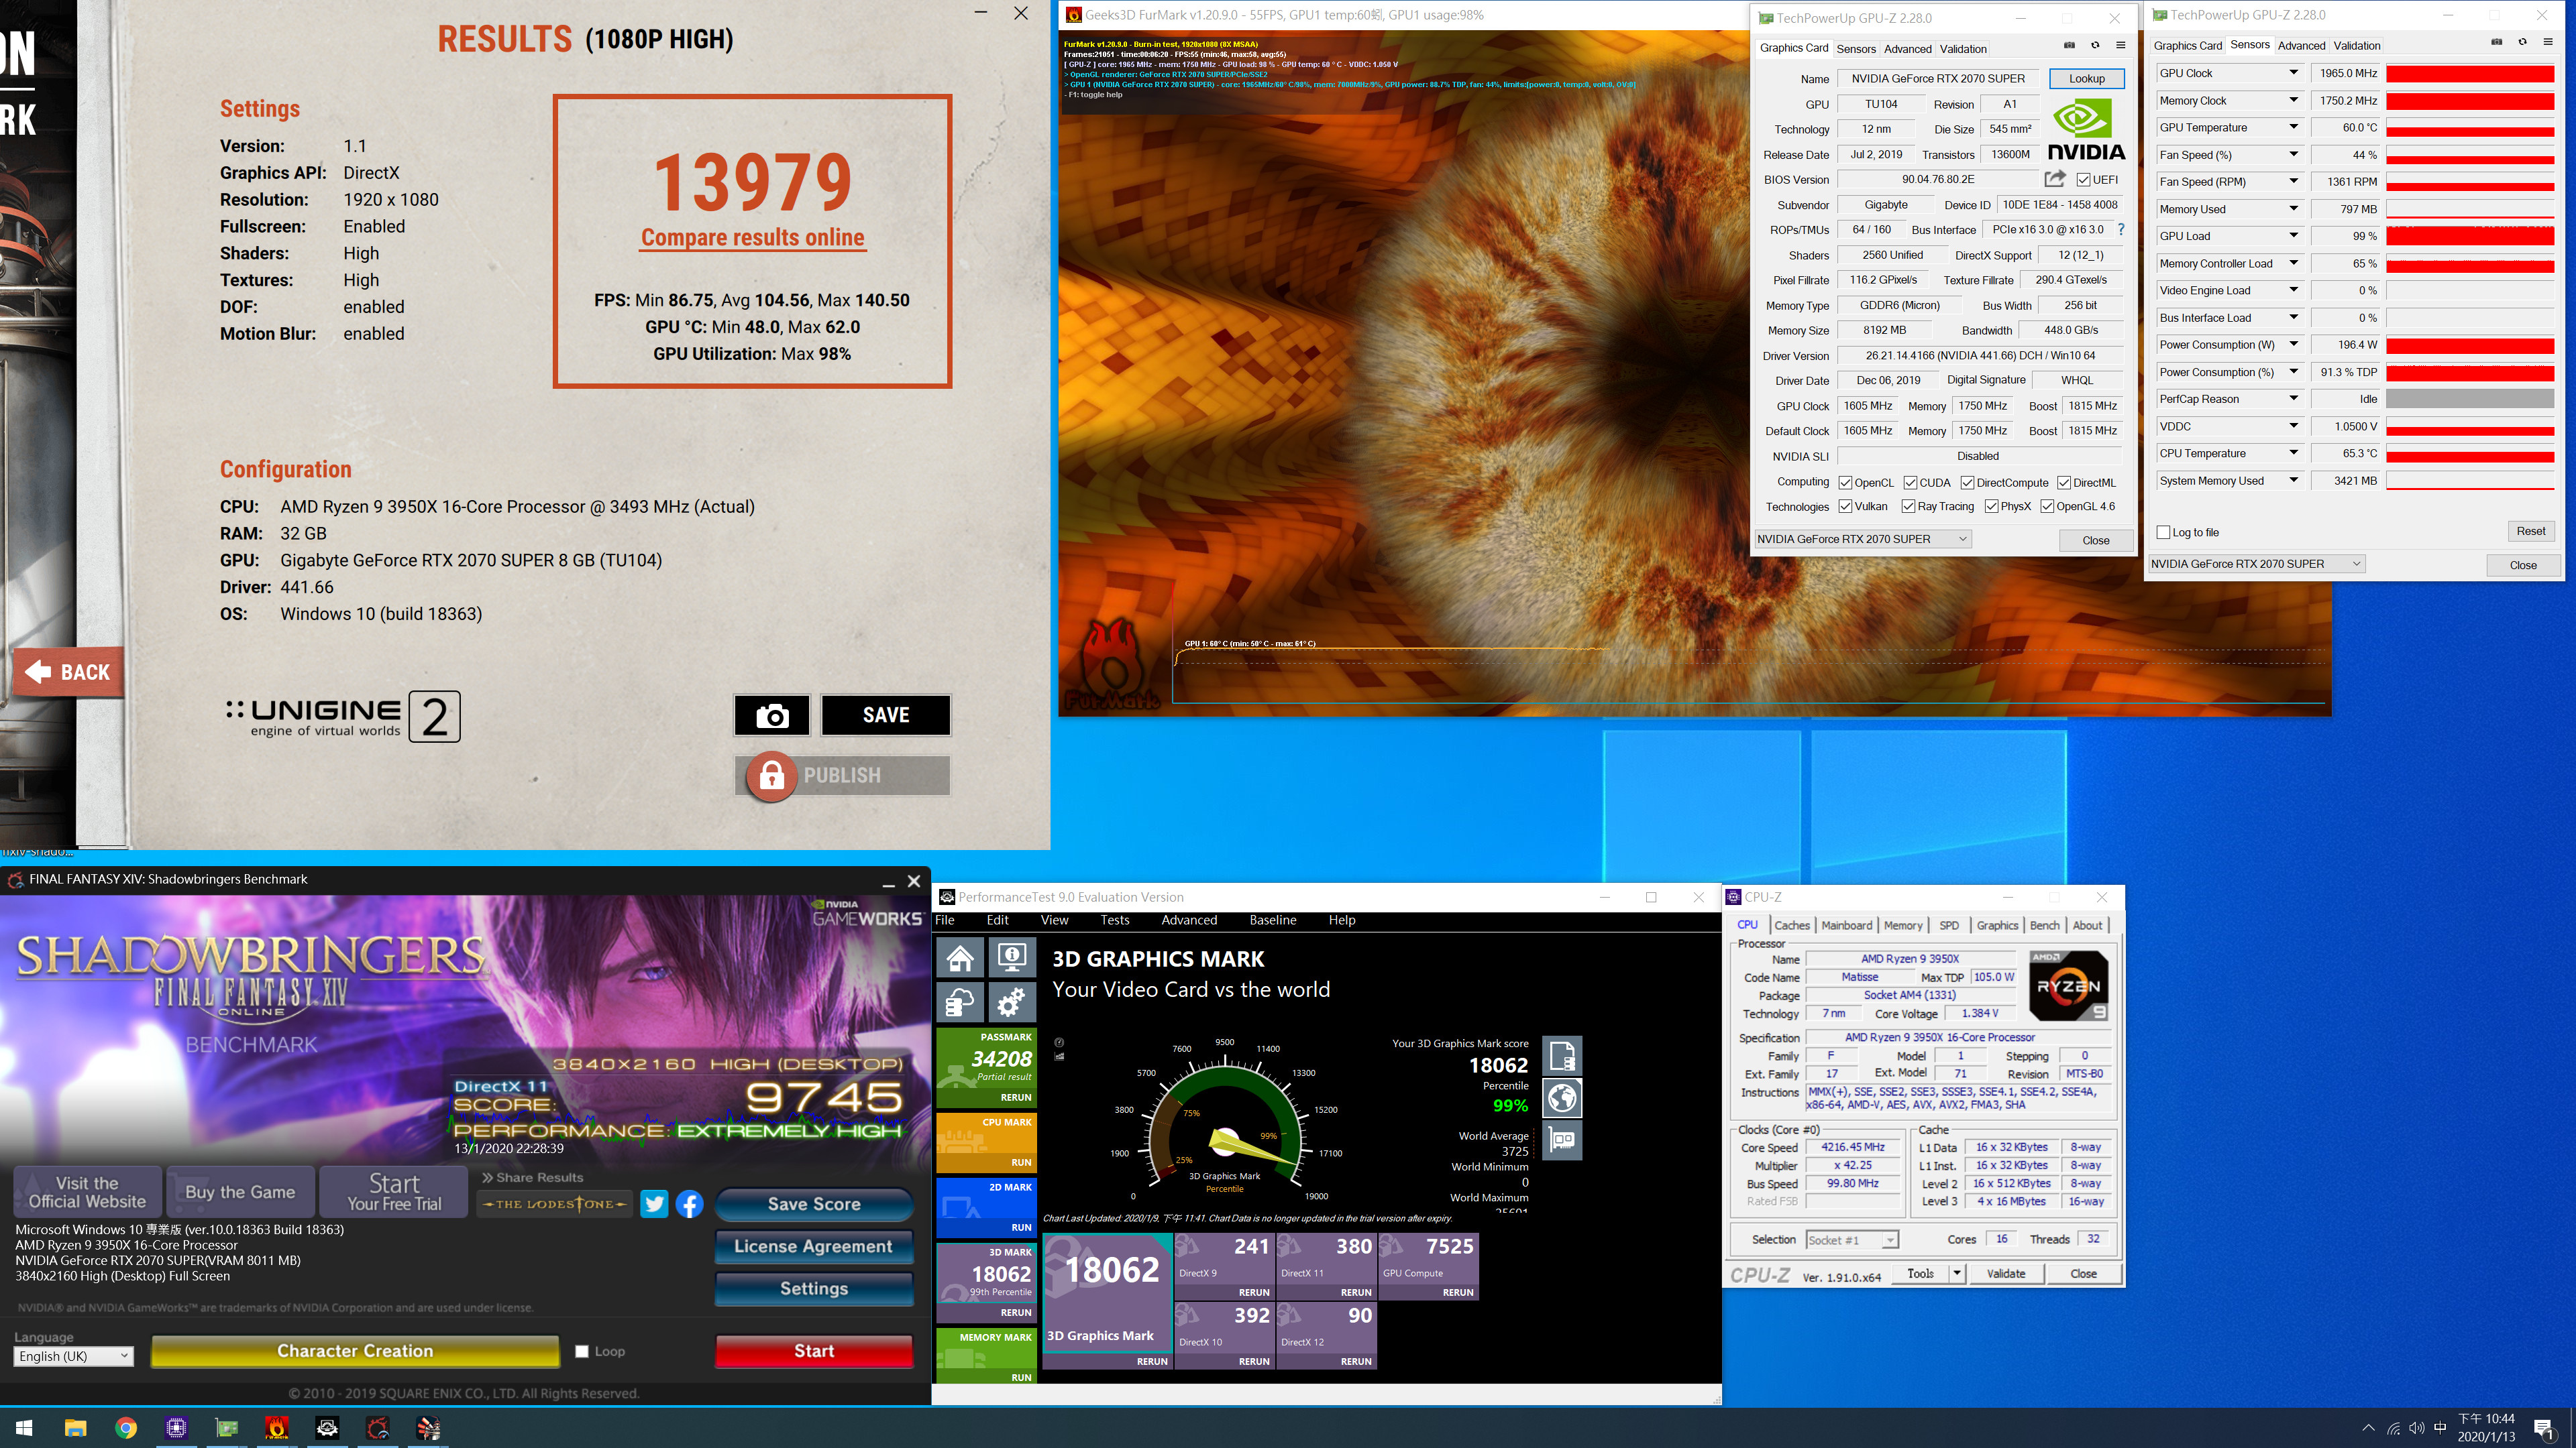Viewport: 2576px width, 1448px height.
Task: Click the PerformanceTest result document icon
Action: point(1562,1055)
